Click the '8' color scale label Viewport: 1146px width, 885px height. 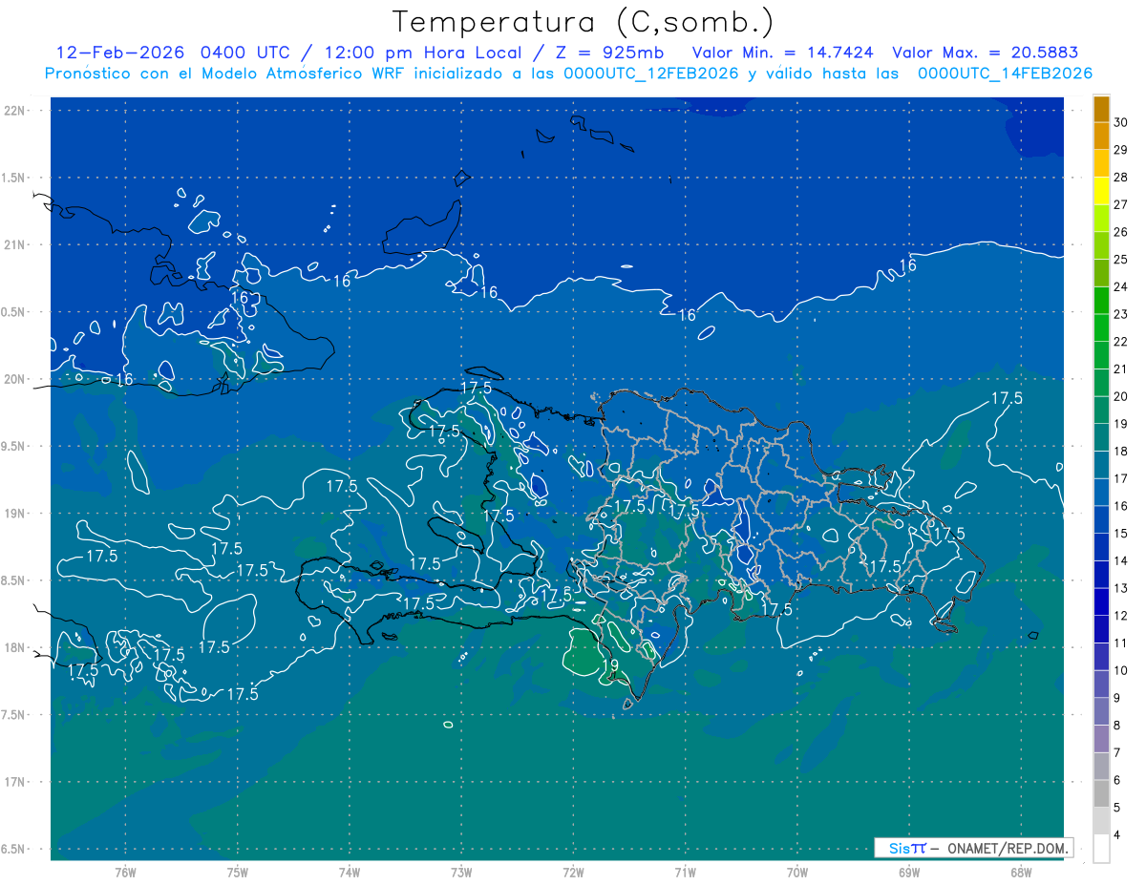coord(1118,726)
